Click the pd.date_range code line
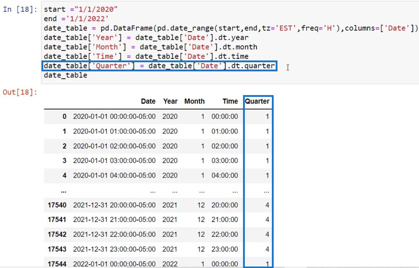 (x=231, y=28)
